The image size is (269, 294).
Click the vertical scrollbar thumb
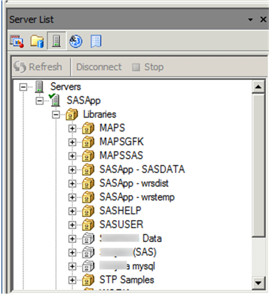(x=258, y=166)
